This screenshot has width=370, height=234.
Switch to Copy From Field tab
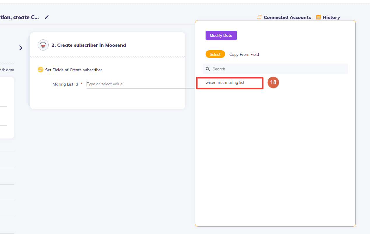pyautogui.click(x=244, y=54)
